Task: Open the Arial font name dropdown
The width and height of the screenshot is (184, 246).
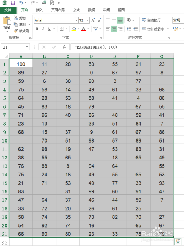Action: [76, 20]
